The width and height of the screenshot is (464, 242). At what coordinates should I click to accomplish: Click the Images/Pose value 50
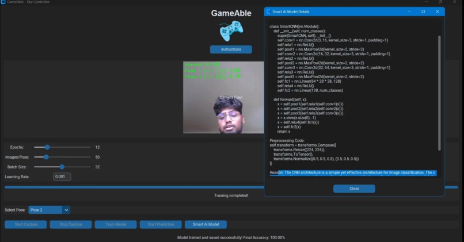tap(97, 157)
